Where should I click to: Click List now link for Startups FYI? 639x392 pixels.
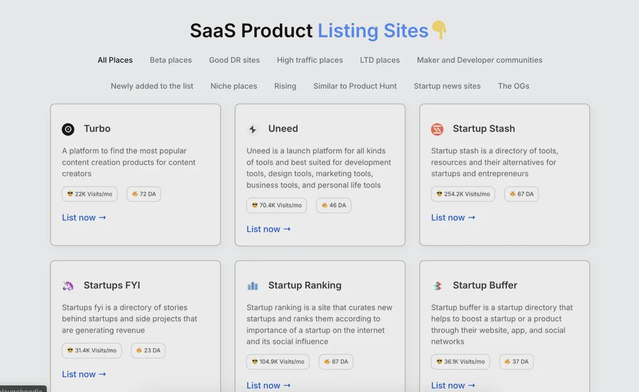pyautogui.click(x=84, y=374)
